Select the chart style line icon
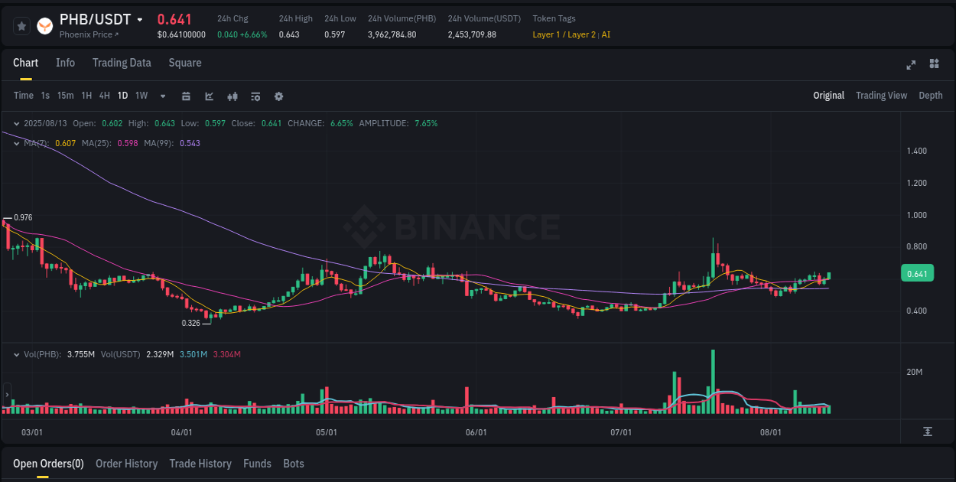The width and height of the screenshot is (956, 482). (209, 96)
